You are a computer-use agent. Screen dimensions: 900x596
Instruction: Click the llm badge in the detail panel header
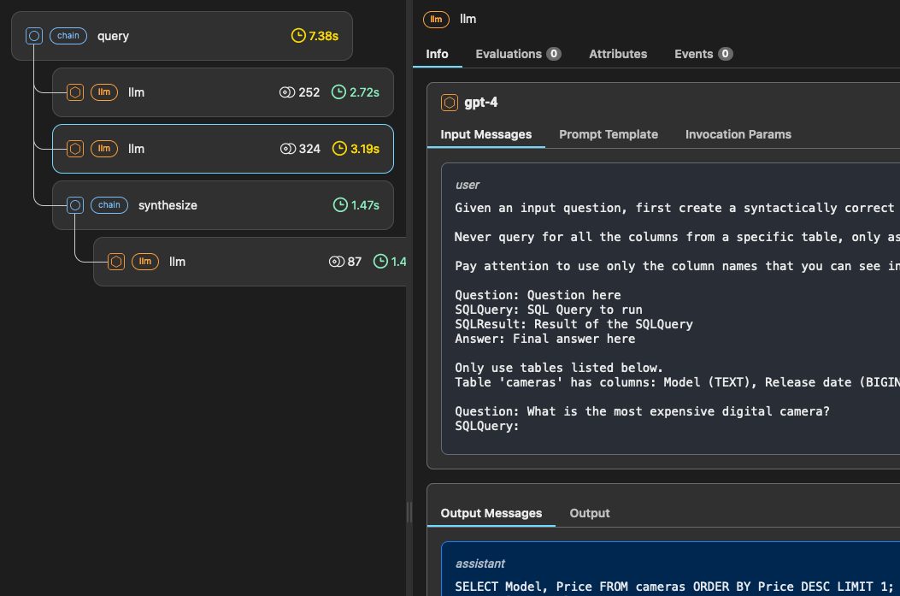(x=436, y=19)
